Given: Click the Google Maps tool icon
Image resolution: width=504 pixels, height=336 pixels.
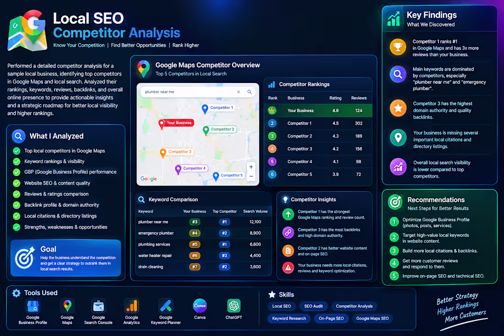Looking at the screenshot, I should (67, 306).
